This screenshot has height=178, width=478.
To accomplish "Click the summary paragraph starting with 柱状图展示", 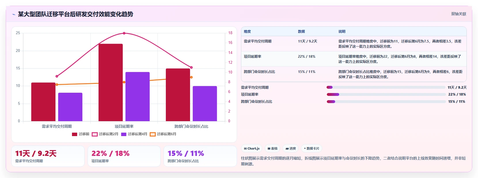I will (353, 161).
